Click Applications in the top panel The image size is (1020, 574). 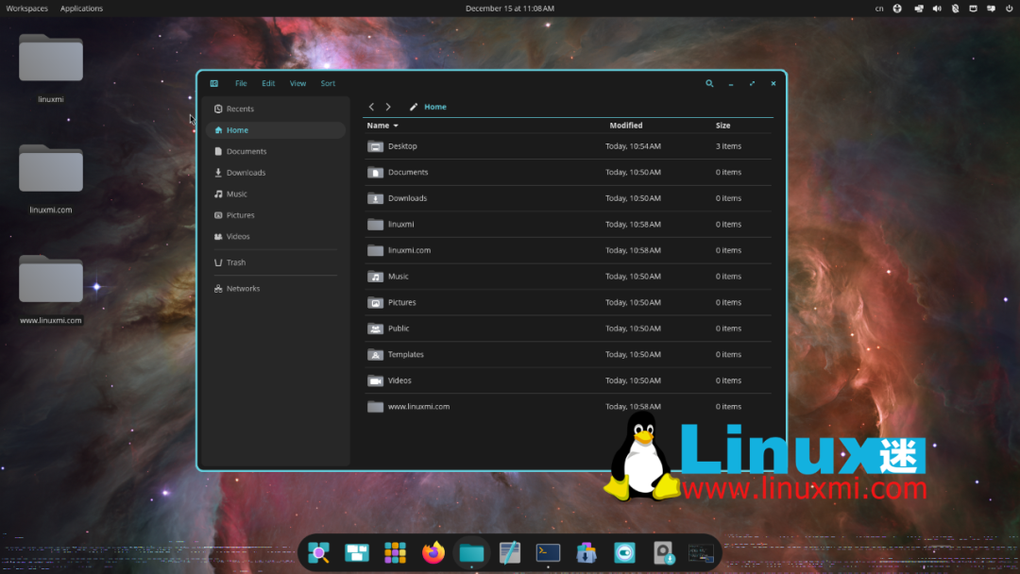click(x=81, y=8)
